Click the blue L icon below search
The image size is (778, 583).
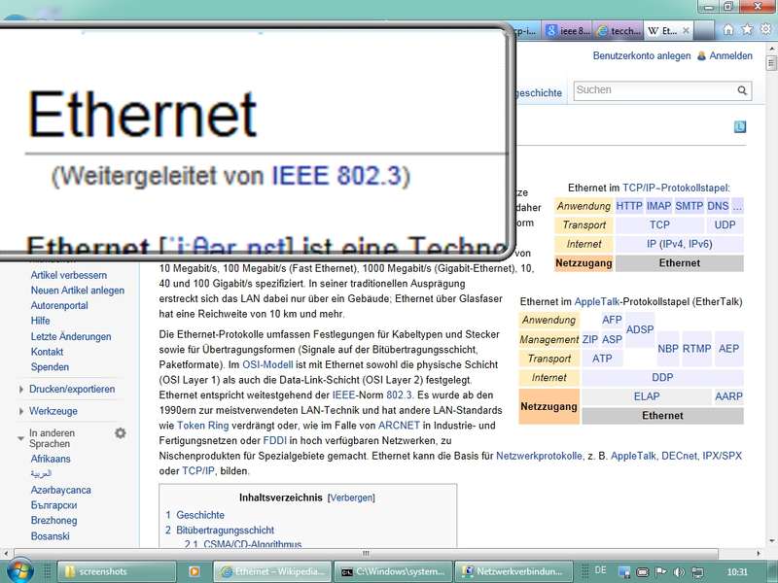pyautogui.click(x=740, y=127)
